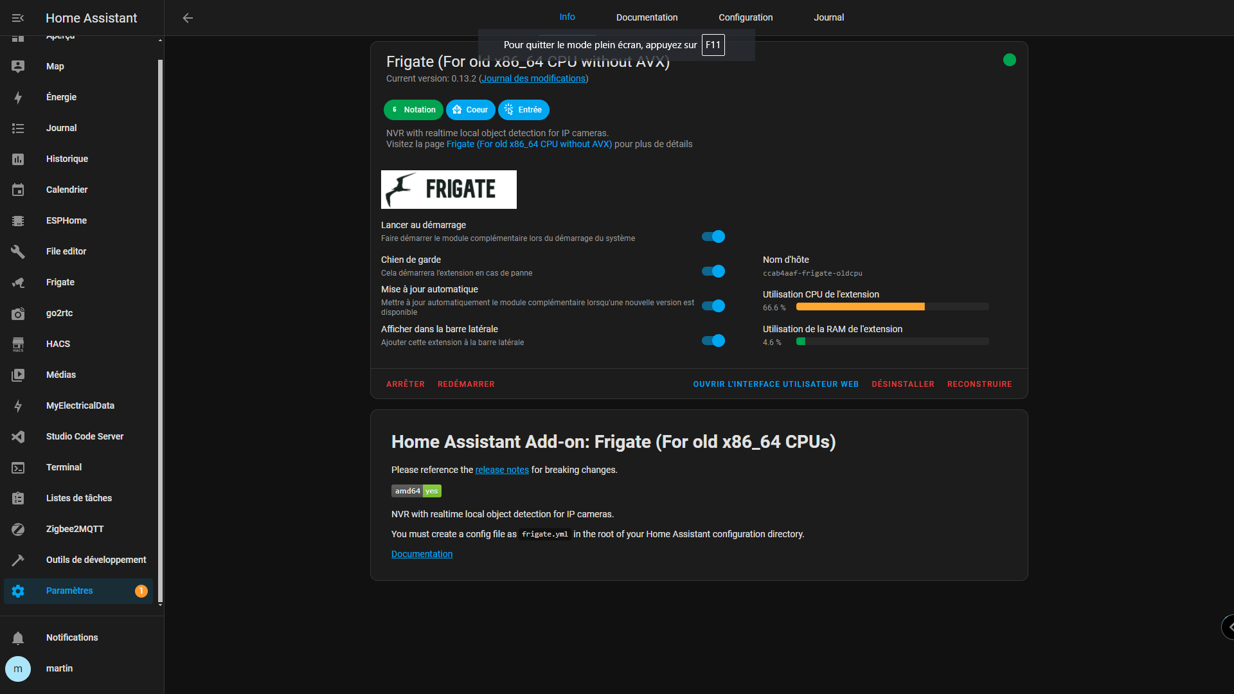This screenshot has height=694, width=1234.
Task: Open the ESPHome chip icon
Action: pos(18,220)
